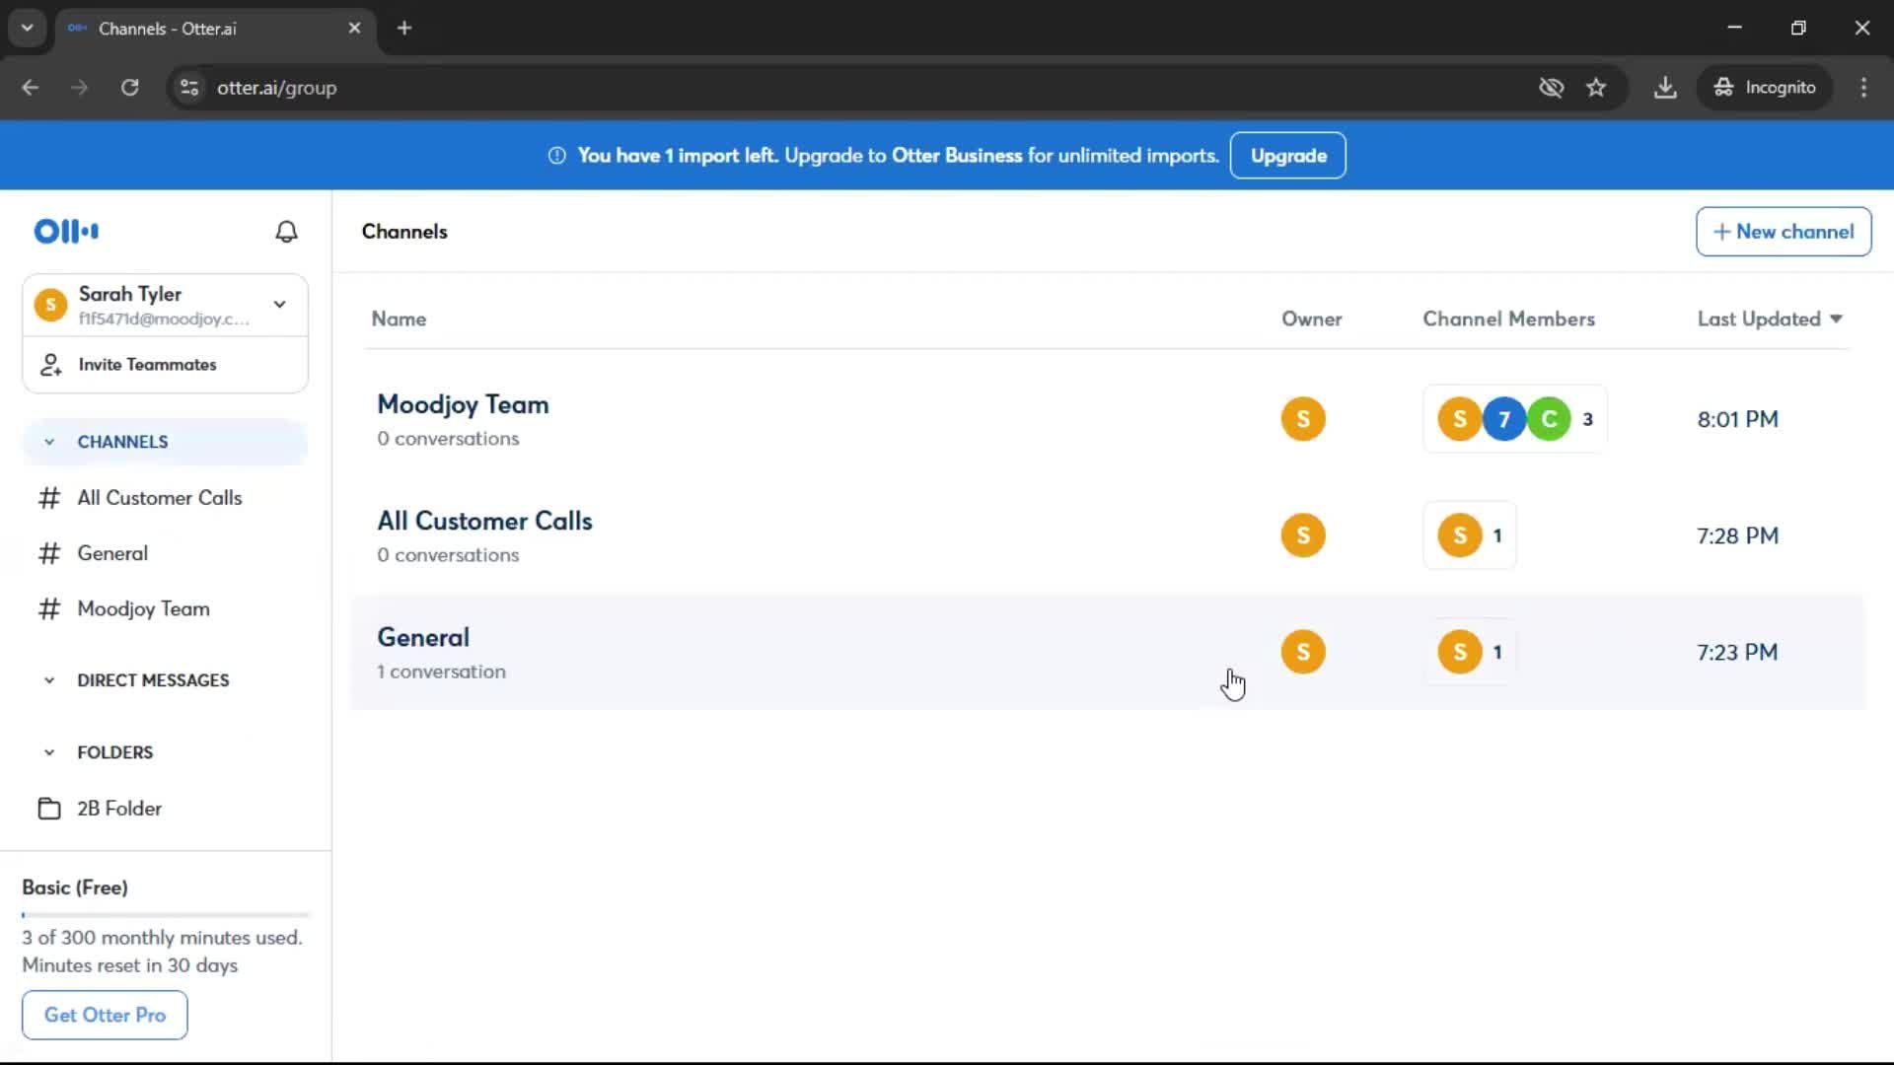Click orange 'S' member avatar in Moodjoy Team members

[x=1460, y=419]
